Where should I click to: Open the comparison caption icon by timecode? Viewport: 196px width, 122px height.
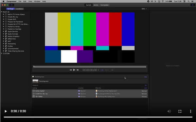[x=112, y=70]
